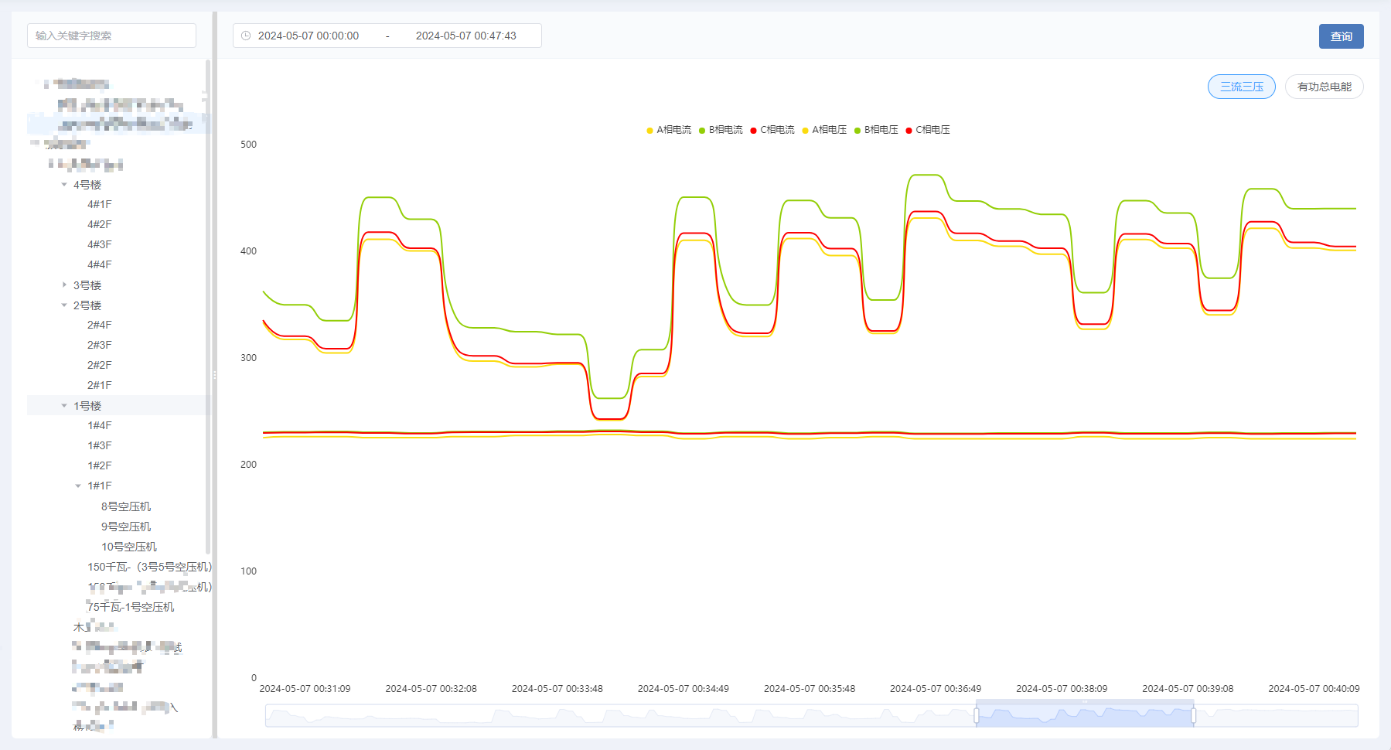Select the 9号空压机 tree item
Viewport: 1391px width, 750px height.
(126, 527)
